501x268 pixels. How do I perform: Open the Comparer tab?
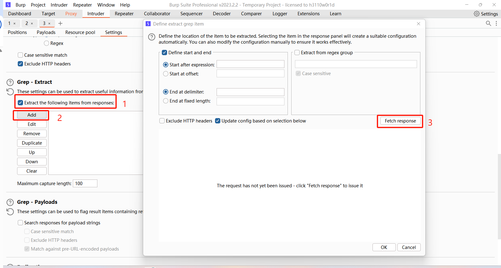pos(251,14)
